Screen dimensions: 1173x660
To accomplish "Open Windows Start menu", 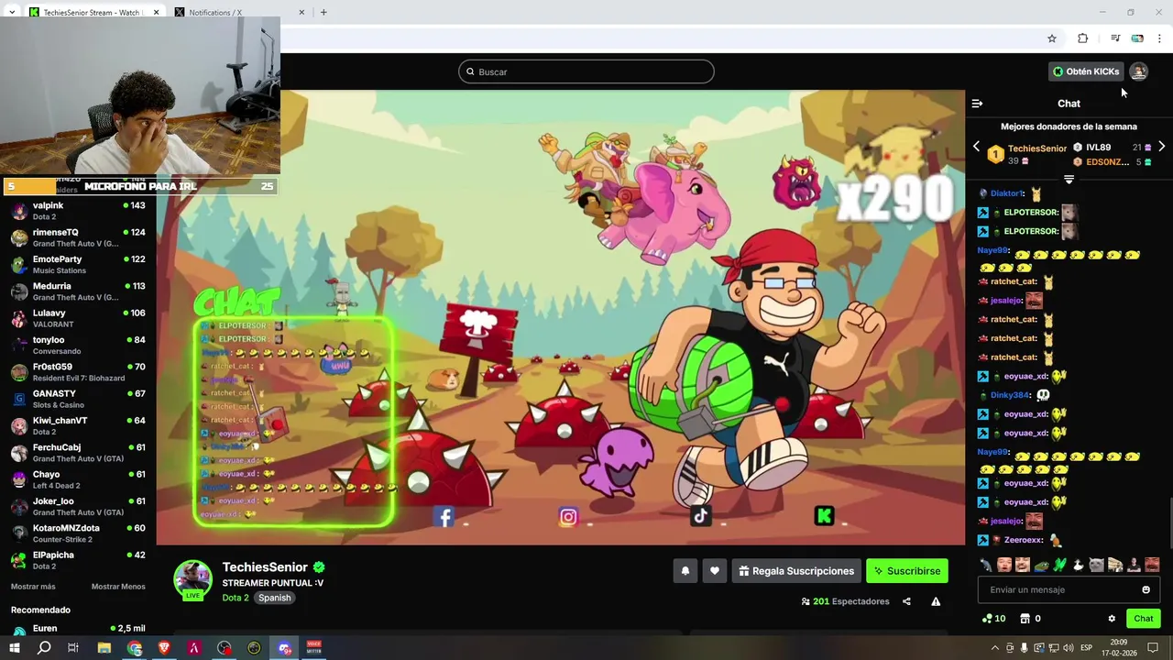I will [x=15, y=648].
